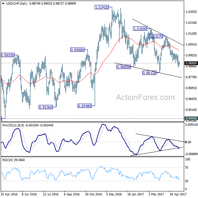Click the 18 Apr 2017 date label
Image resolution: width=198 pixels, height=198 pixels.
pos(178,194)
